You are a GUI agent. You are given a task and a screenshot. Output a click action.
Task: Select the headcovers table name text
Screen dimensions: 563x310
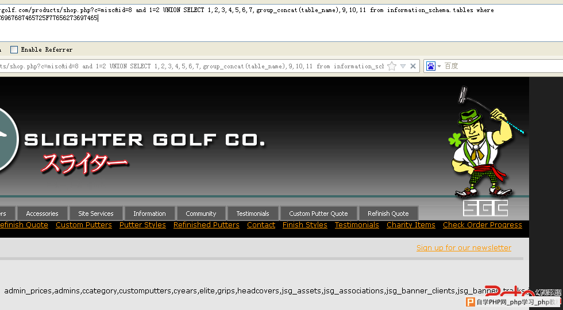(258, 291)
